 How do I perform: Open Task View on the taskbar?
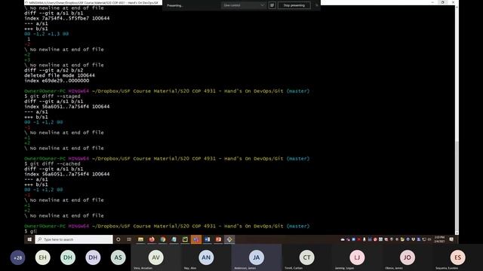click(x=129, y=239)
